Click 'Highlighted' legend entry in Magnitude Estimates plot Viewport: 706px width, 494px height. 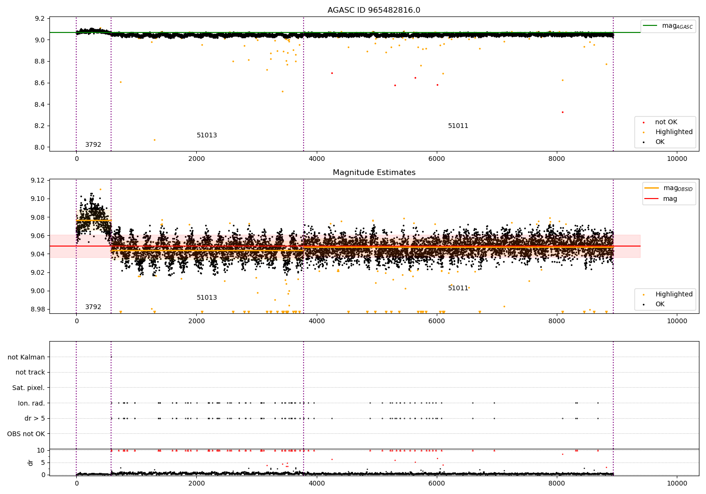coord(668,295)
